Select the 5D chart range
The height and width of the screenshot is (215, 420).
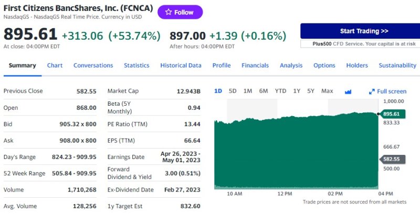pyautogui.click(x=233, y=91)
